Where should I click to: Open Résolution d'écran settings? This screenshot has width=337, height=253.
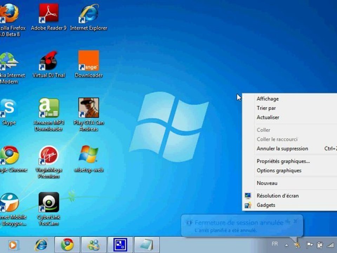click(x=290, y=196)
